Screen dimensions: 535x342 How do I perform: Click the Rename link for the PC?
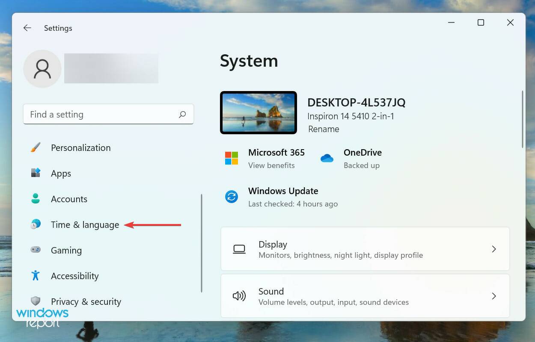click(x=323, y=129)
